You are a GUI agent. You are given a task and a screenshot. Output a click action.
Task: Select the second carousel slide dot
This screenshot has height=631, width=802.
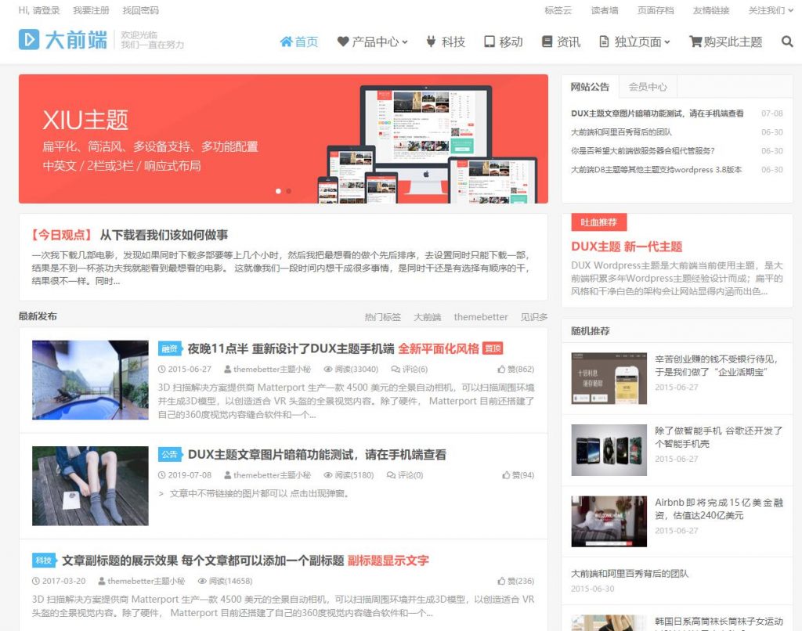(288, 190)
